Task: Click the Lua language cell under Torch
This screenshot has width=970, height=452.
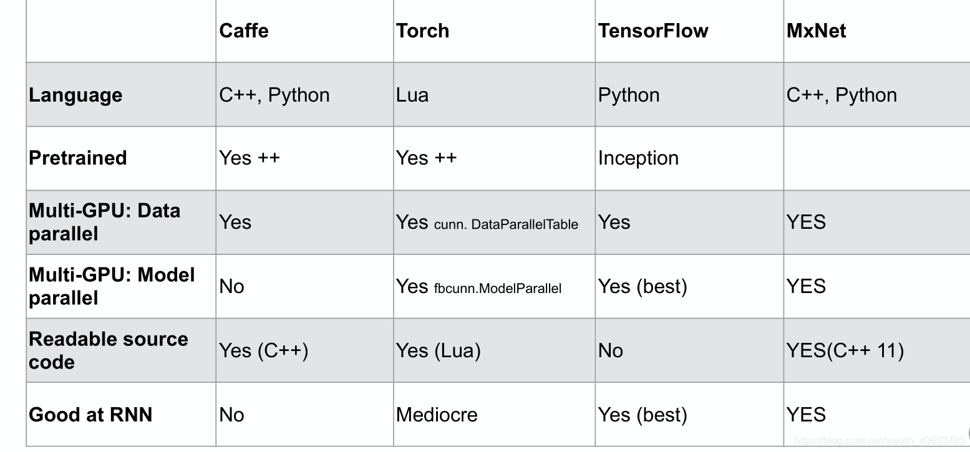Action: [412, 95]
